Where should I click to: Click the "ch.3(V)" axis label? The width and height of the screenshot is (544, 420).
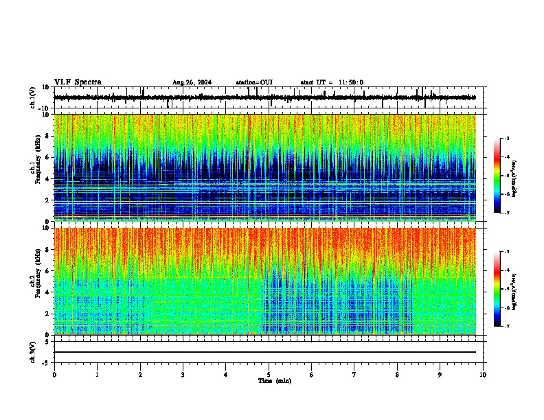click(x=32, y=352)
